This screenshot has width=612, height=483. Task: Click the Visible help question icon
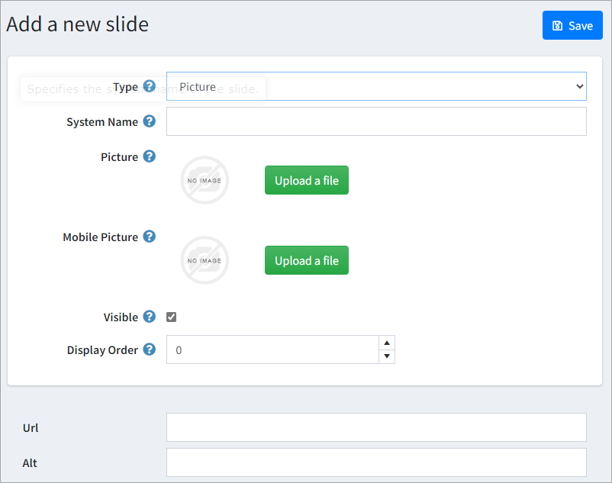coord(150,317)
